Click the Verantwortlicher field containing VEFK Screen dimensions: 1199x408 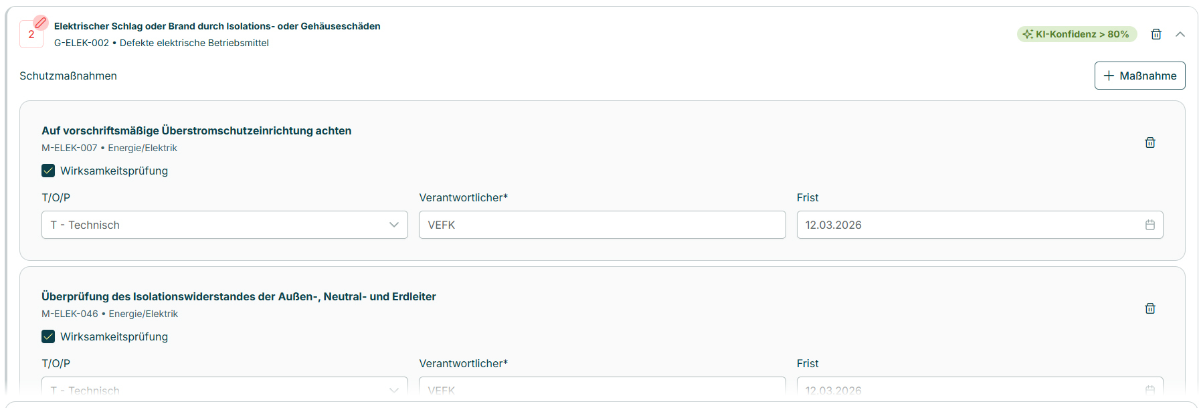pos(602,225)
